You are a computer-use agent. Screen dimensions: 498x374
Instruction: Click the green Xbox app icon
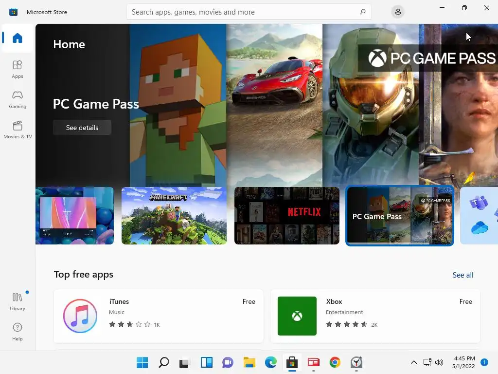pyautogui.click(x=297, y=316)
